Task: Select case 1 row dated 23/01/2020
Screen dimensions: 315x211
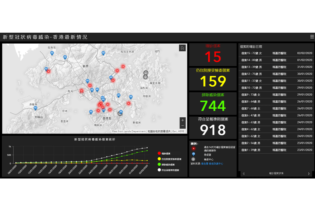Action: (276, 150)
